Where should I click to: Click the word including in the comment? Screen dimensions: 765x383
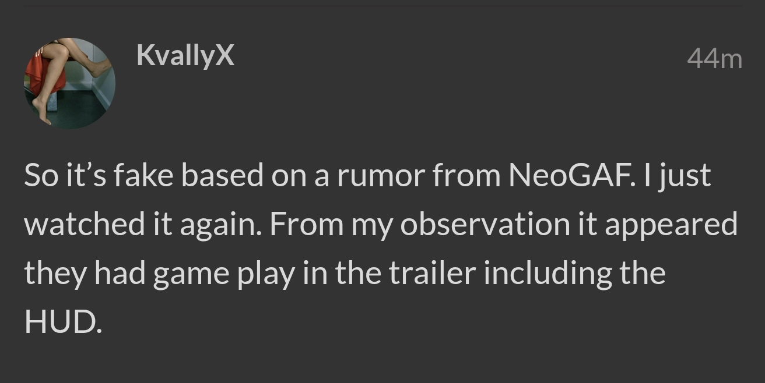546,274
